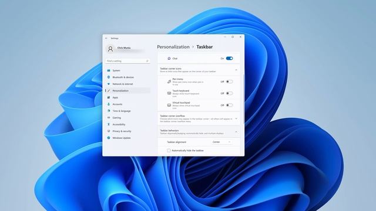
Task: Open Accounts in the sidebar
Action: [x=127, y=104]
